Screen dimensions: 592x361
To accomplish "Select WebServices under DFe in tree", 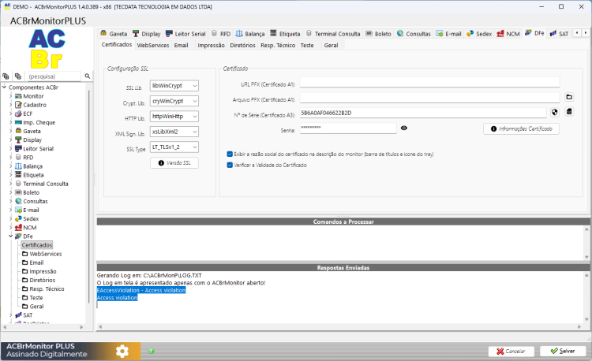I will point(45,254).
